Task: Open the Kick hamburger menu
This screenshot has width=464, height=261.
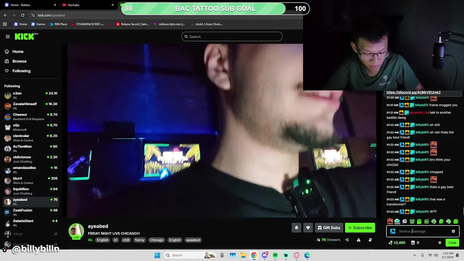Action: (8, 37)
